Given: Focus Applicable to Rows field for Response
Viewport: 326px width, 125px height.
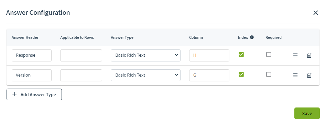Looking at the screenshot, I should pyautogui.click(x=81, y=55).
